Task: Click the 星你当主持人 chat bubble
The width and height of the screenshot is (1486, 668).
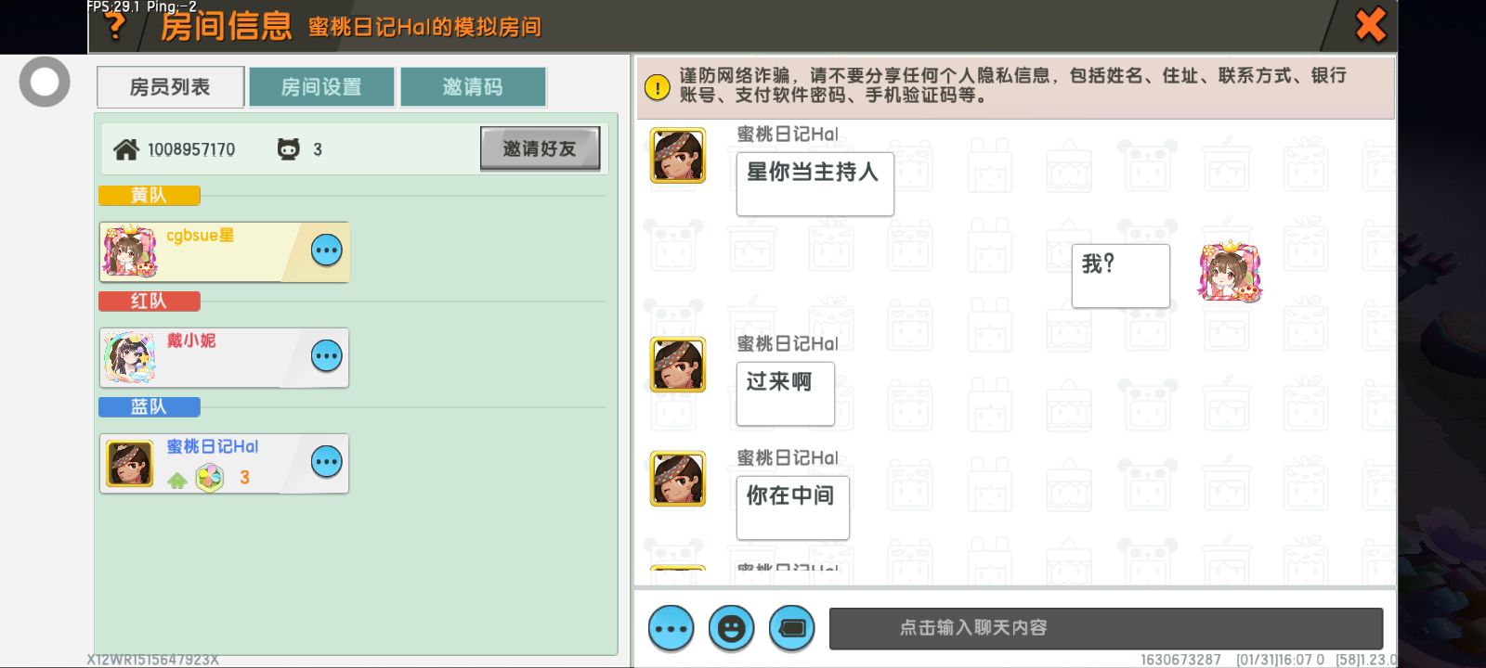Action: (815, 184)
